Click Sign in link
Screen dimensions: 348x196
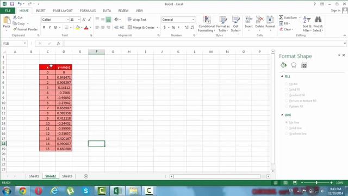(x=335, y=10)
